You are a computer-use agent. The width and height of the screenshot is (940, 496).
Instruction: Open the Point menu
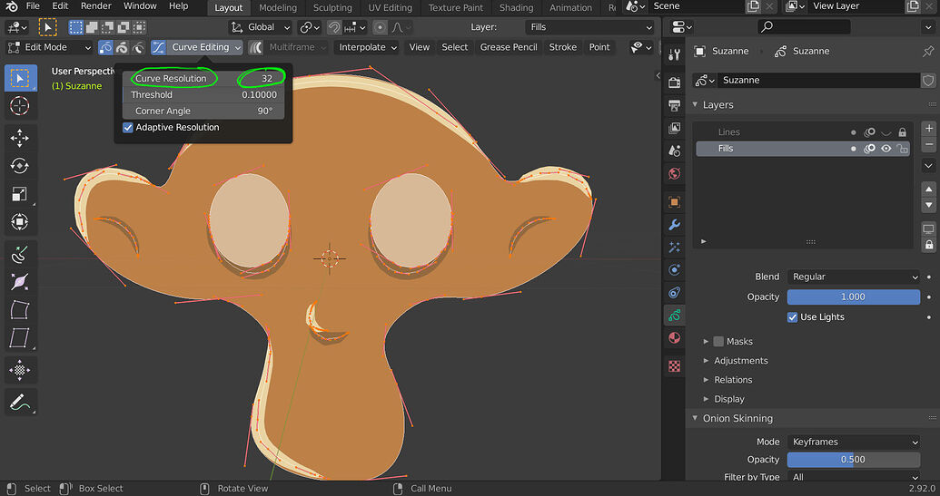[x=599, y=47]
